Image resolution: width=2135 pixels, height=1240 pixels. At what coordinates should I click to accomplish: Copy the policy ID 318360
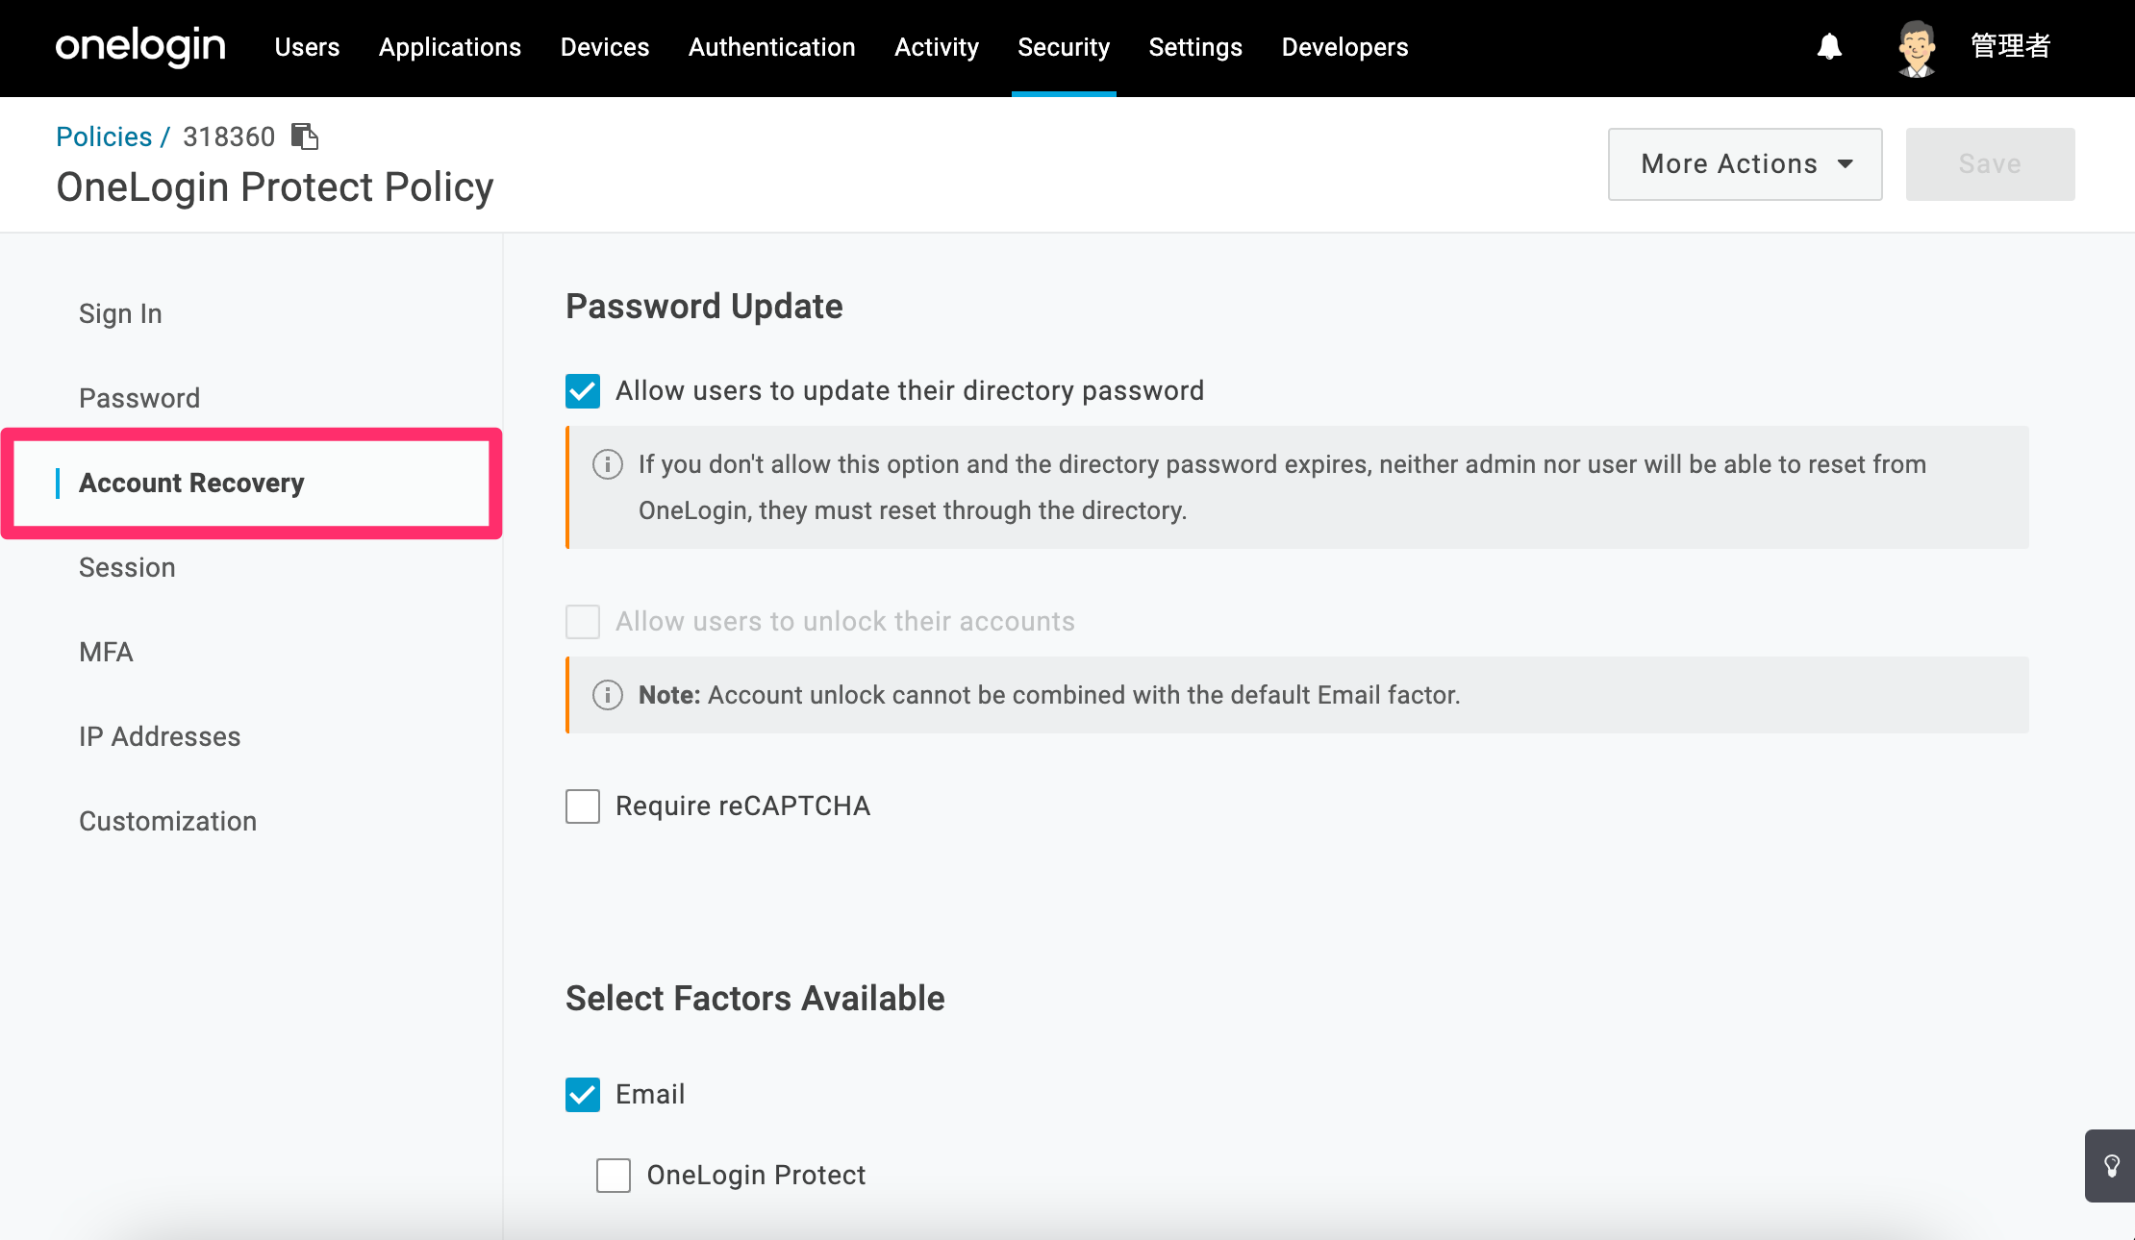[x=305, y=136]
